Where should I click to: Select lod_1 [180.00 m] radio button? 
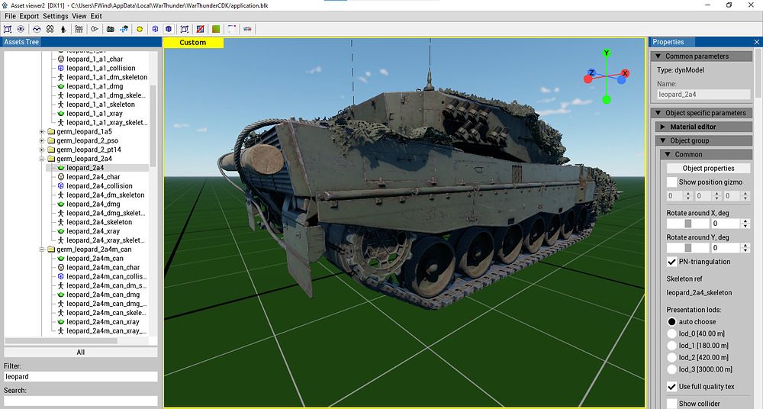[672, 346]
